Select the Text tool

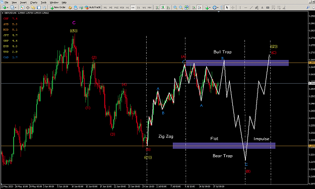click(x=262, y=8)
